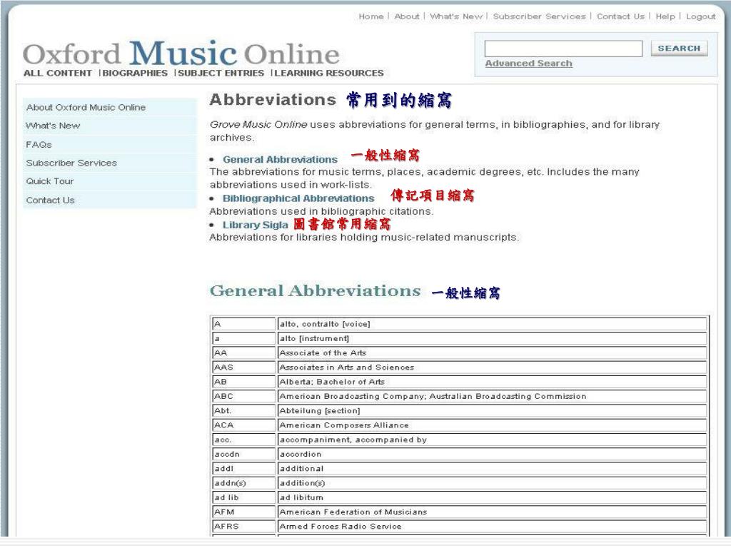Image resolution: width=731 pixels, height=548 pixels.
Task: Click the 'AFRS' abbreviation cell
Action: tap(244, 526)
